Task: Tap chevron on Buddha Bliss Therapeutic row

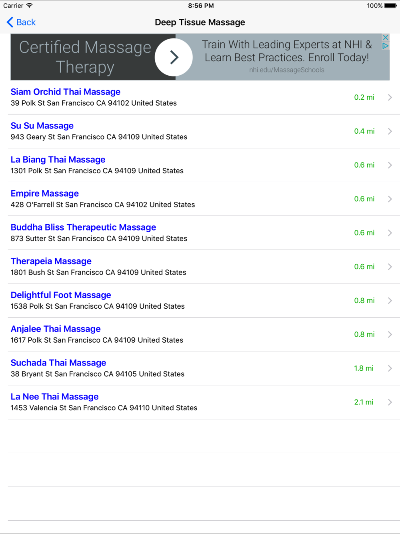Action: coord(390,233)
